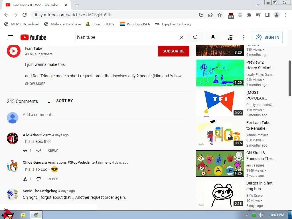Screen dimensions: 292x219
Task: Open Sonic The Hedgehog commenter name
Action: point(40,191)
